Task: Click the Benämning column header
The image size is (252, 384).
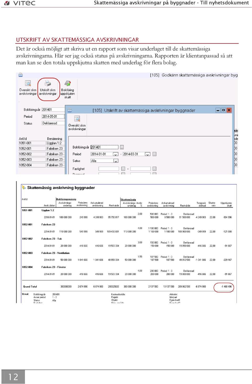Action: tap(55, 139)
